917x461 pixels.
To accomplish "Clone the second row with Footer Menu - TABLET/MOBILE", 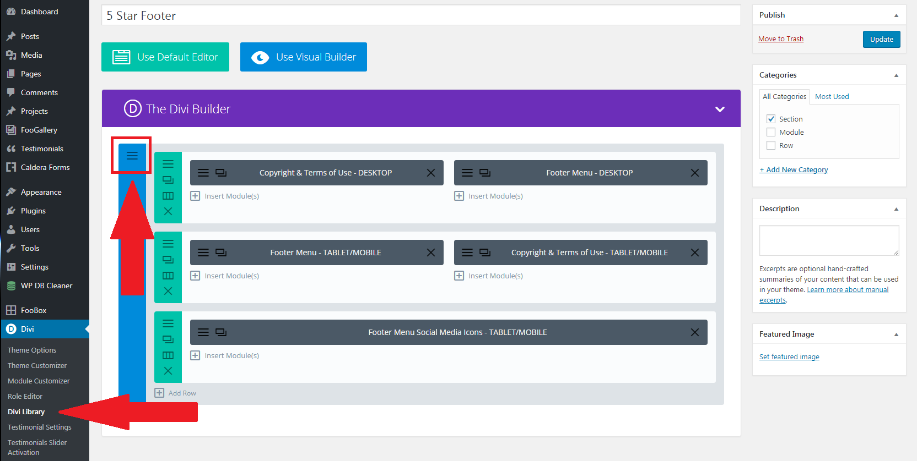I will pos(168,260).
